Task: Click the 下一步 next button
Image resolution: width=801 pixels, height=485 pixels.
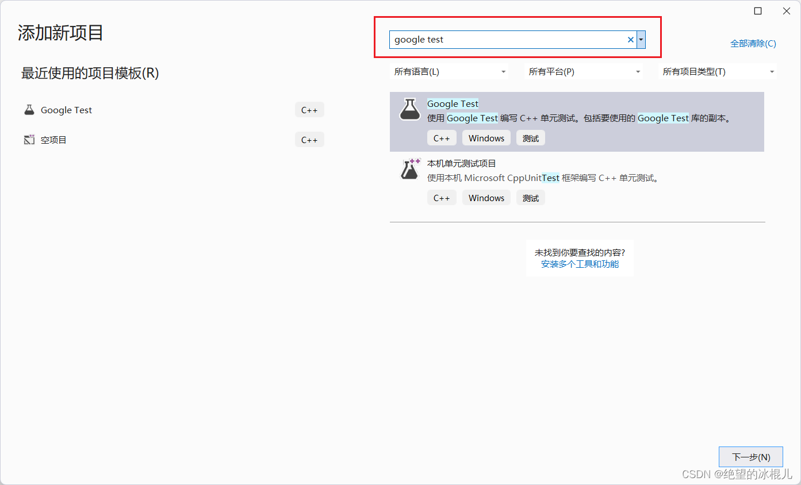Action: 751,457
